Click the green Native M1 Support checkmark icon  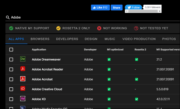11,28
